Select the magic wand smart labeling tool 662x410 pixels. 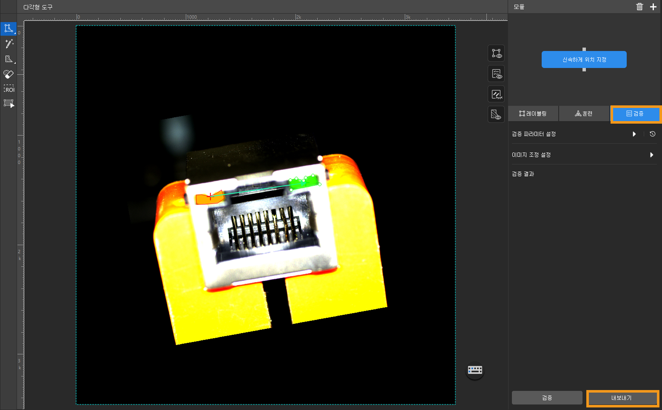pyautogui.click(x=9, y=44)
